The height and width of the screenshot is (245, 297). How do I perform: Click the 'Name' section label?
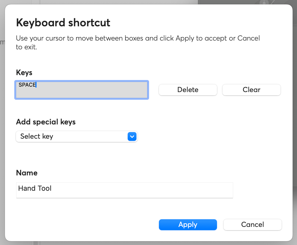coord(27,173)
